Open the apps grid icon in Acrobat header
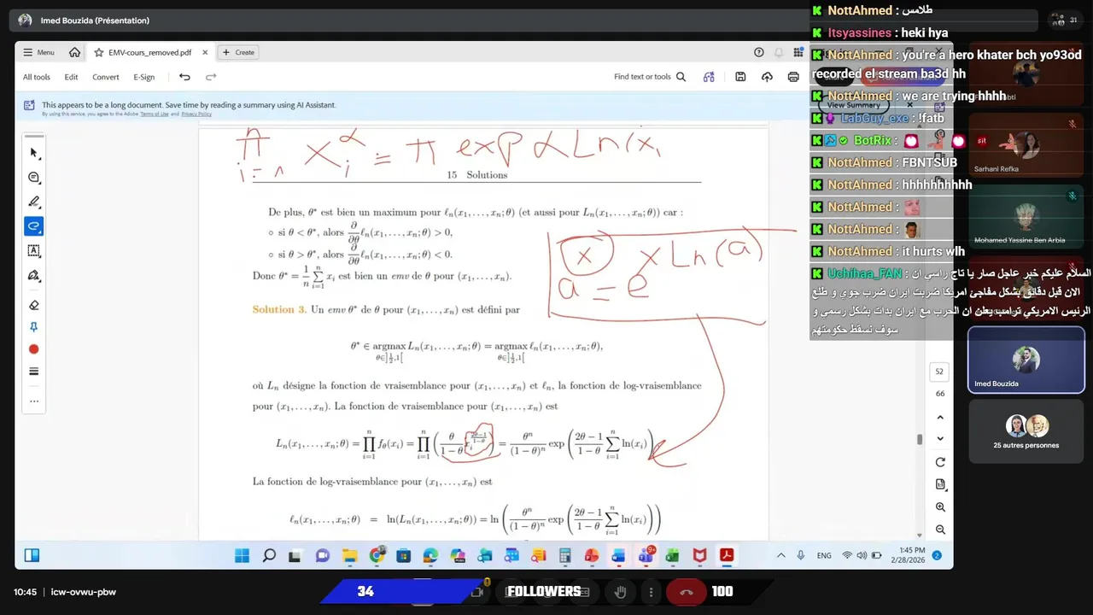1093x615 pixels. click(x=798, y=52)
